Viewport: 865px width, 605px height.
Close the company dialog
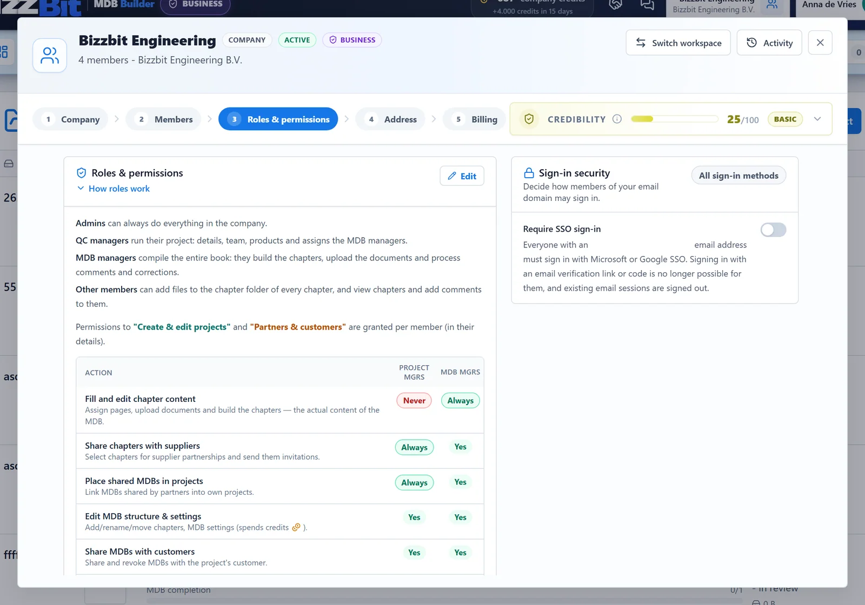[x=820, y=43]
